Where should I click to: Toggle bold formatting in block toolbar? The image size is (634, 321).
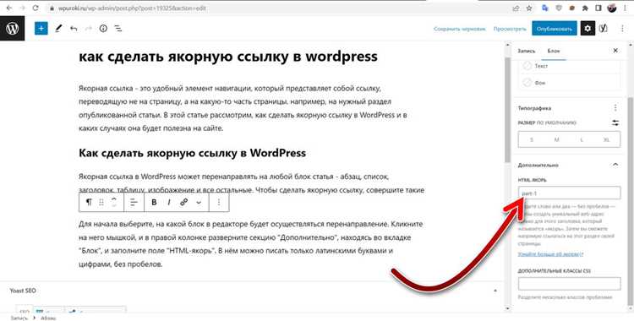click(154, 202)
